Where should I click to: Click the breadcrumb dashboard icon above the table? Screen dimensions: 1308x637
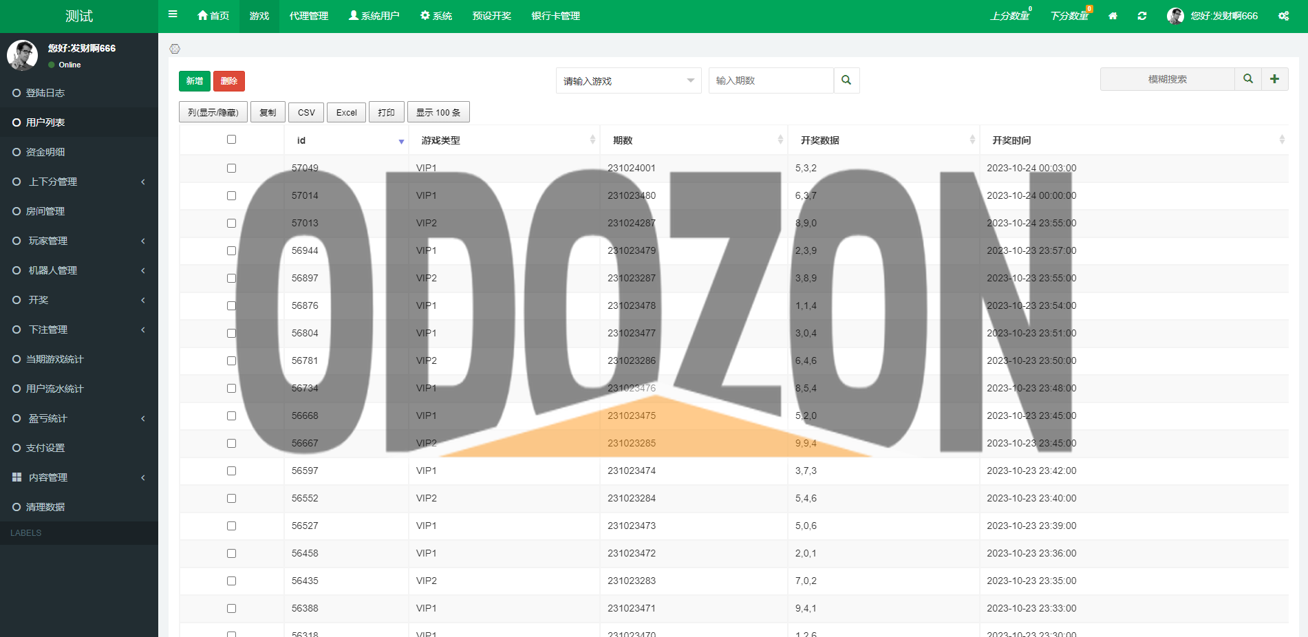175,49
